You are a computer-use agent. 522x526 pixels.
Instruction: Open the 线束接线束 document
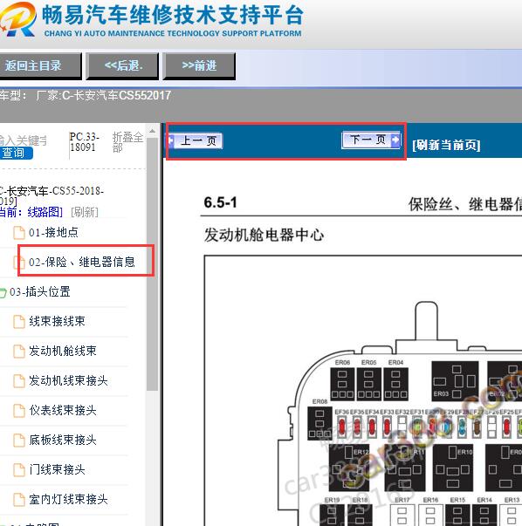(57, 321)
